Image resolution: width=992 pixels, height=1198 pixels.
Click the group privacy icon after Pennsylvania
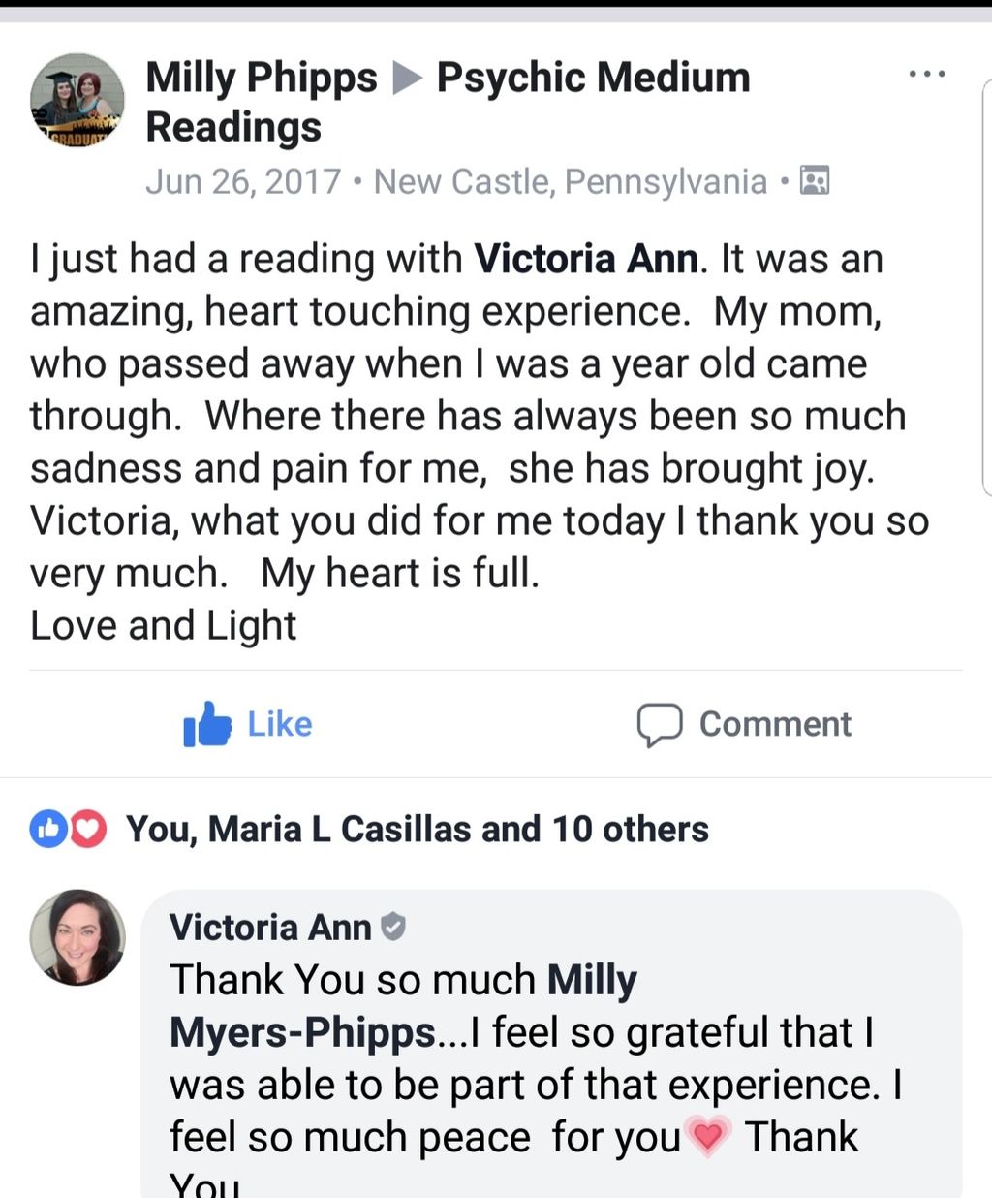point(815,180)
